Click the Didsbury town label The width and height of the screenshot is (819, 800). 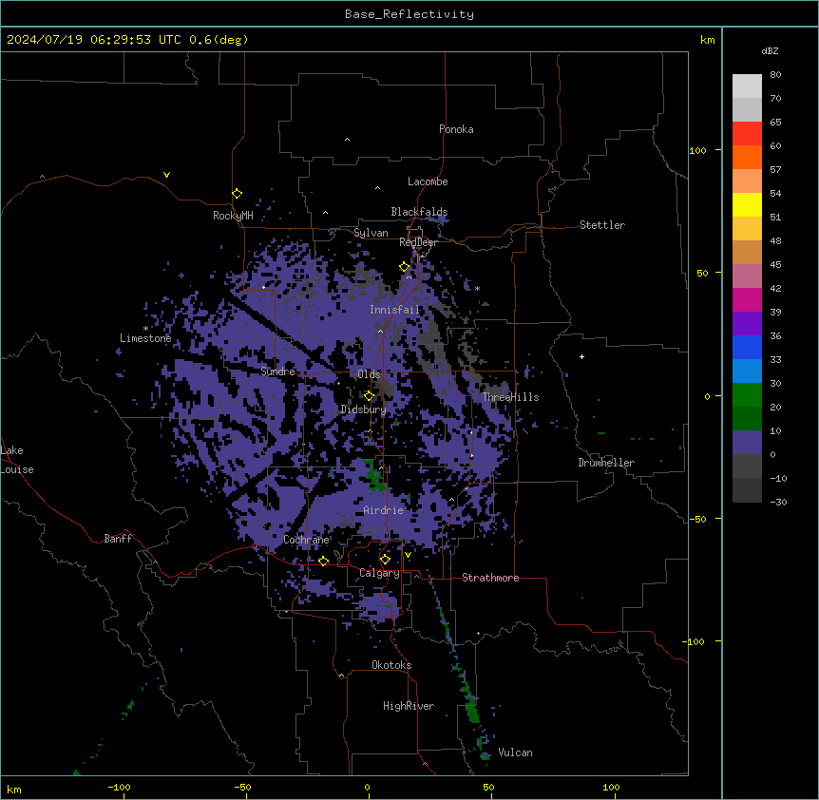(363, 410)
